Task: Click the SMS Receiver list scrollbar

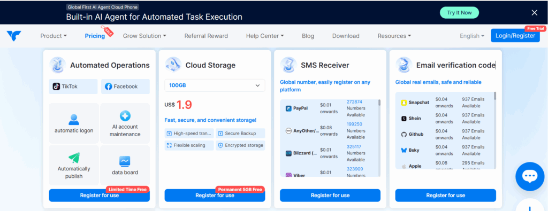Action: pyautogui.click(x=379, y=103)
